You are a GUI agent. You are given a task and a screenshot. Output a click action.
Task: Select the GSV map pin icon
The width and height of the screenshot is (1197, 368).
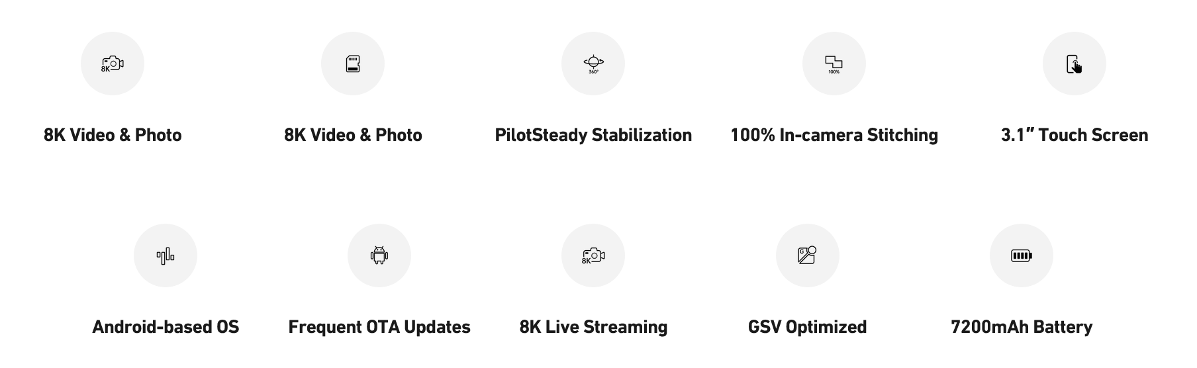point(807,255)
